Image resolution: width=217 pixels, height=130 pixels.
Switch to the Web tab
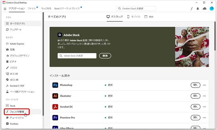(x=149, y=17)
